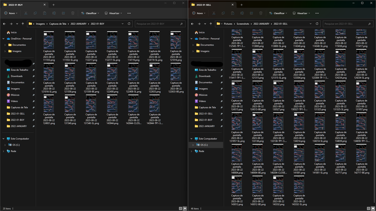Screen dimensions: 376x211
Task: Add a new tab beside the 2022-01-SELL tab
Action: tap(241, 4)
